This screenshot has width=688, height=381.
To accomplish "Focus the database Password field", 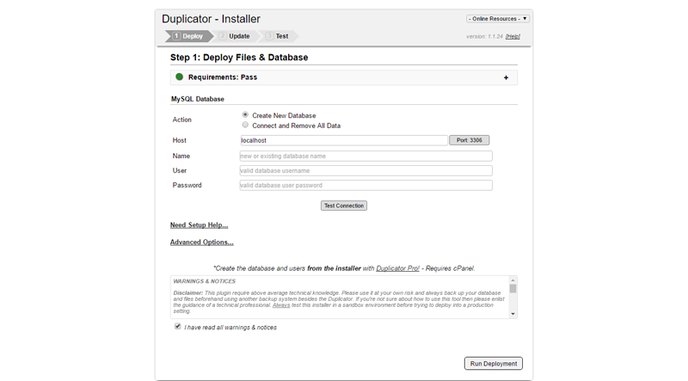I will (366, 185).
